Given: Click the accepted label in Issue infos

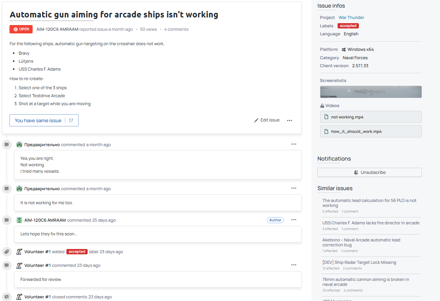Looking at the screenshot, I should click(x=348, y=26).
